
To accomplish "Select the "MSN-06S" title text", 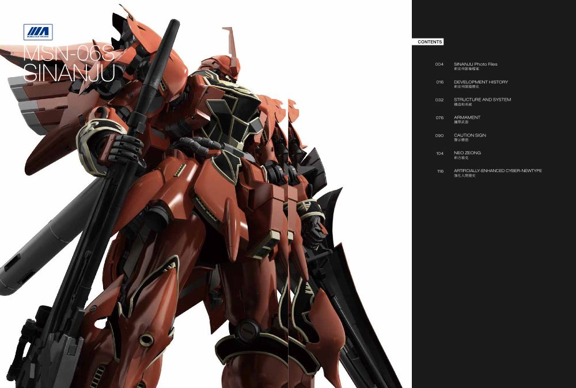I will coord(69,54).
